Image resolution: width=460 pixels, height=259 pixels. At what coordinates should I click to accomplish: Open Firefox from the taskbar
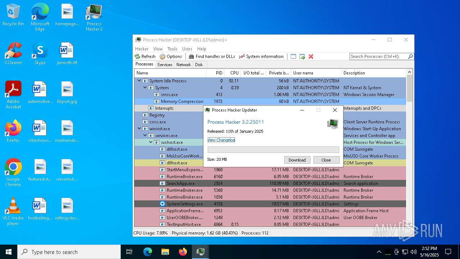click(183, 252)
